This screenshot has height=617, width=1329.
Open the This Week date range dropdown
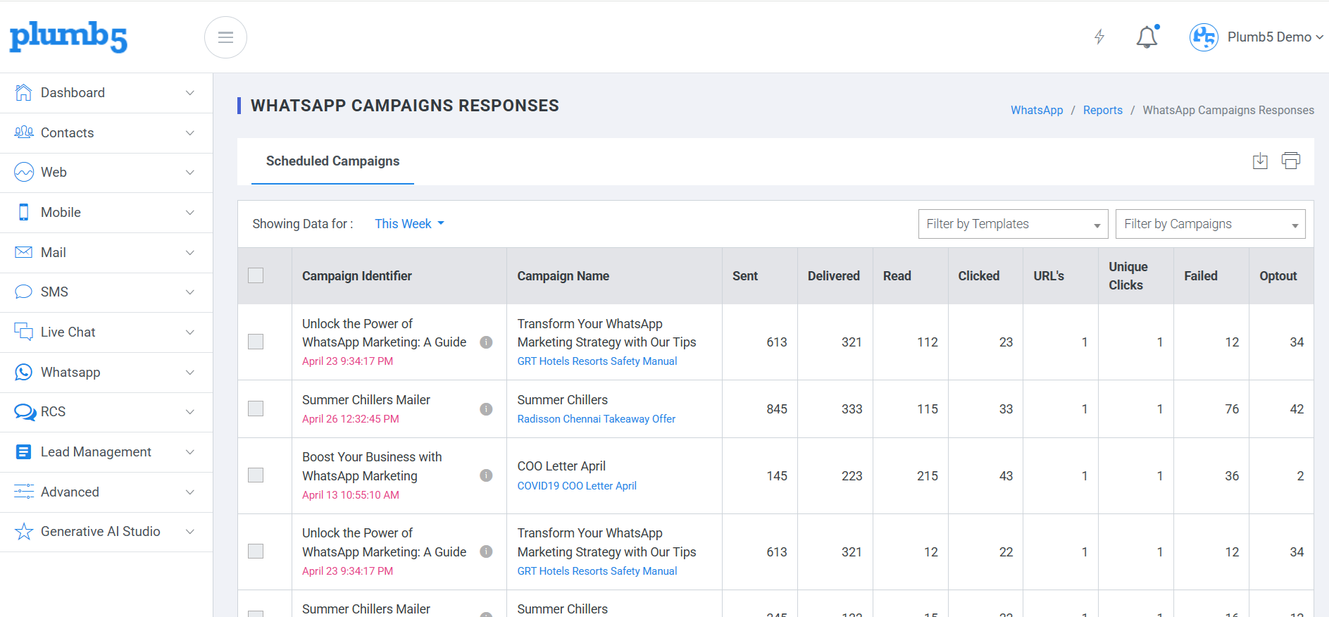[x=409, y=224]
